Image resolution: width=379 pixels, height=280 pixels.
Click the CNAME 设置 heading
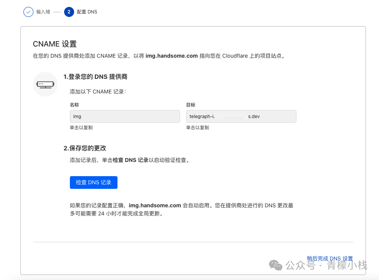tap(55, 44)
